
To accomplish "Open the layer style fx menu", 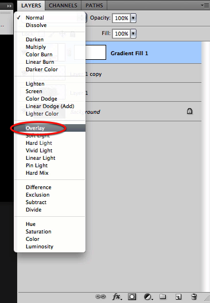I will [x=117, y=297].
